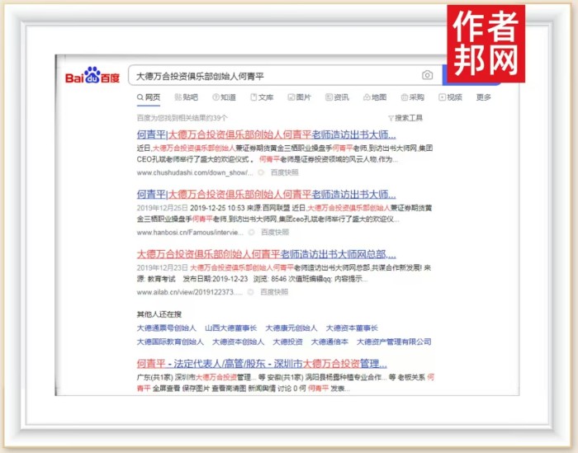Switch to the 知道 (Zhidao) tab
Image resolution: width=578 pixels, height=453 pixels.
(224, 97)
